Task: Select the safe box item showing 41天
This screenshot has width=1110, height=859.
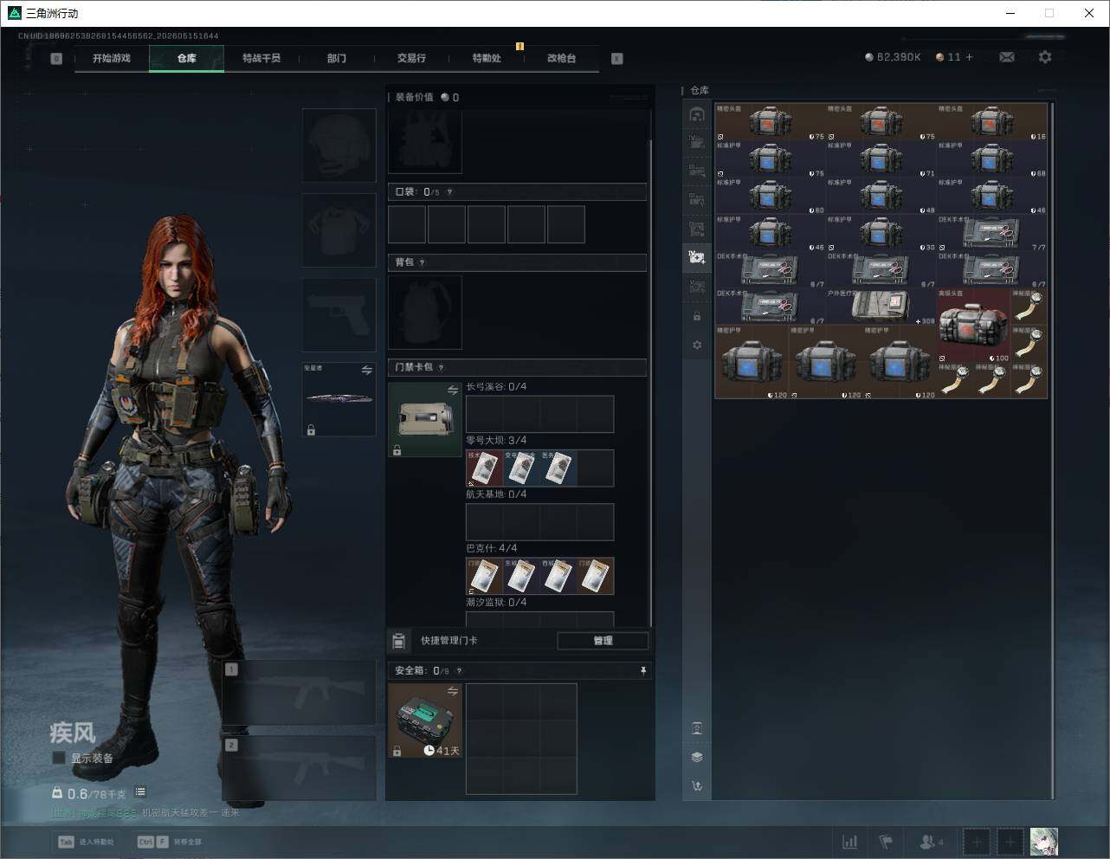Action: tap(425, 720)
